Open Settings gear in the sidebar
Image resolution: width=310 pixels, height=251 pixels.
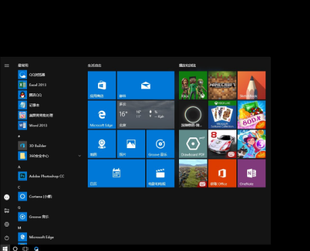pyautogui.click(x=7, y=224)
